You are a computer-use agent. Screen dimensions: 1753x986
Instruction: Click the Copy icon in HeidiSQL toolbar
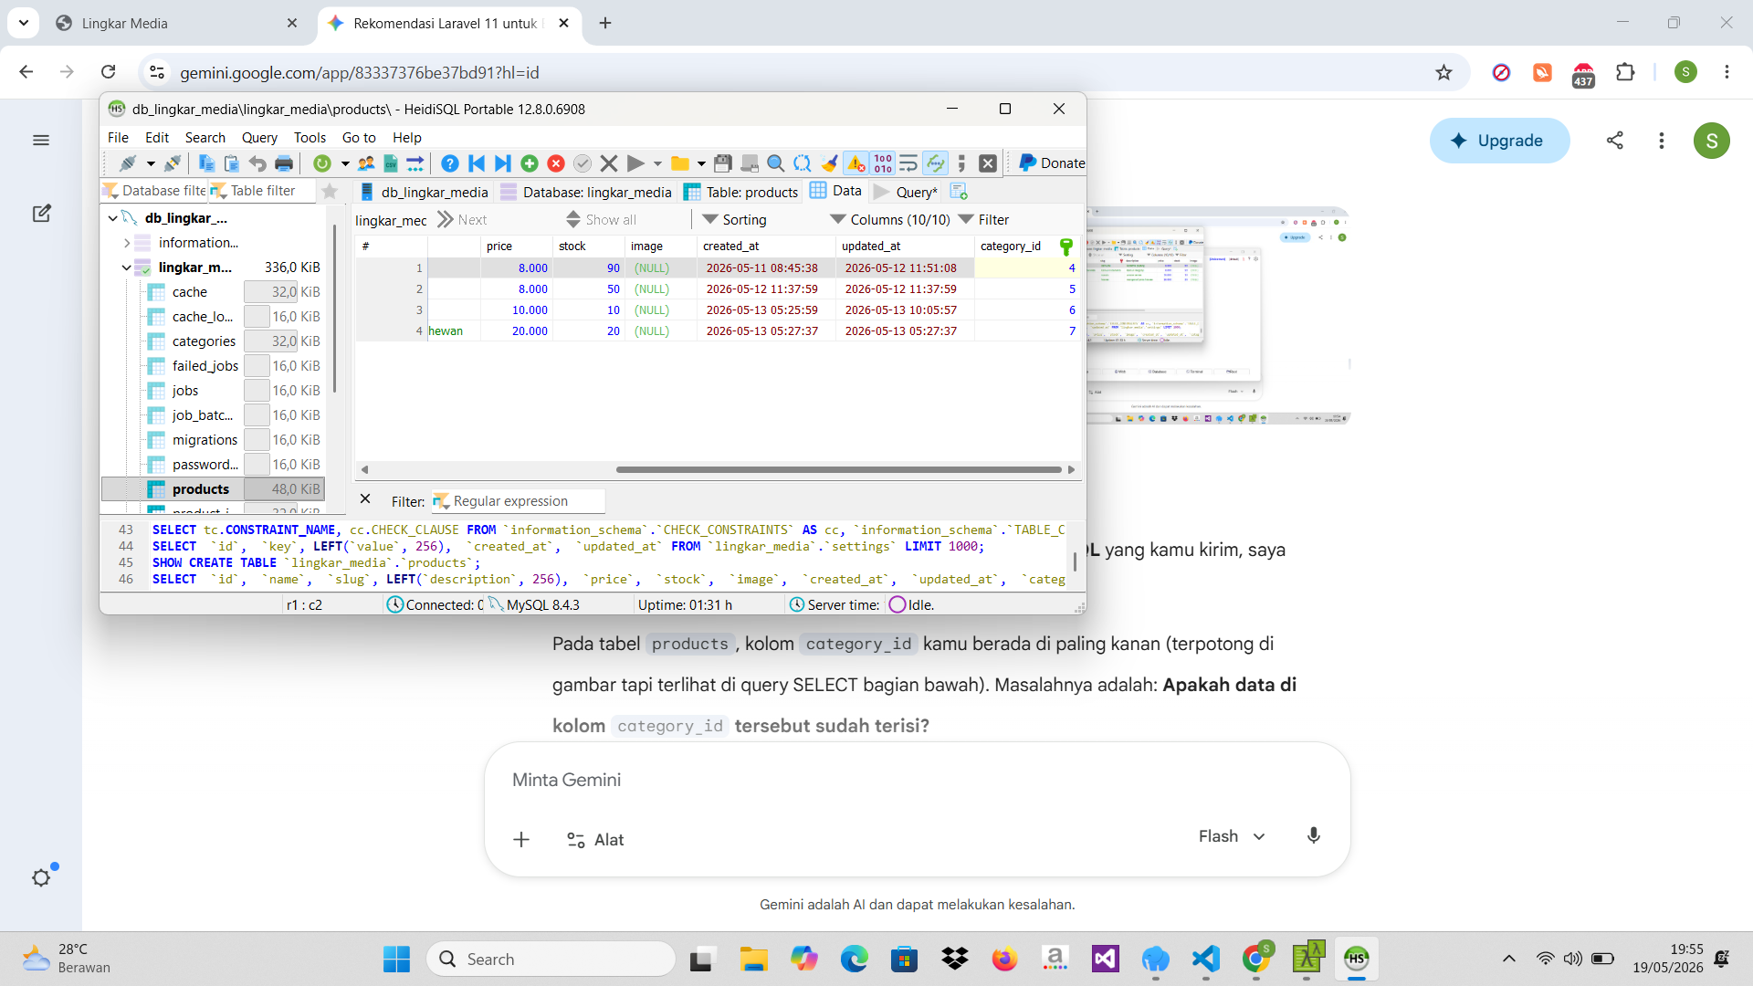pyautogui.click(x=206, y=163)
